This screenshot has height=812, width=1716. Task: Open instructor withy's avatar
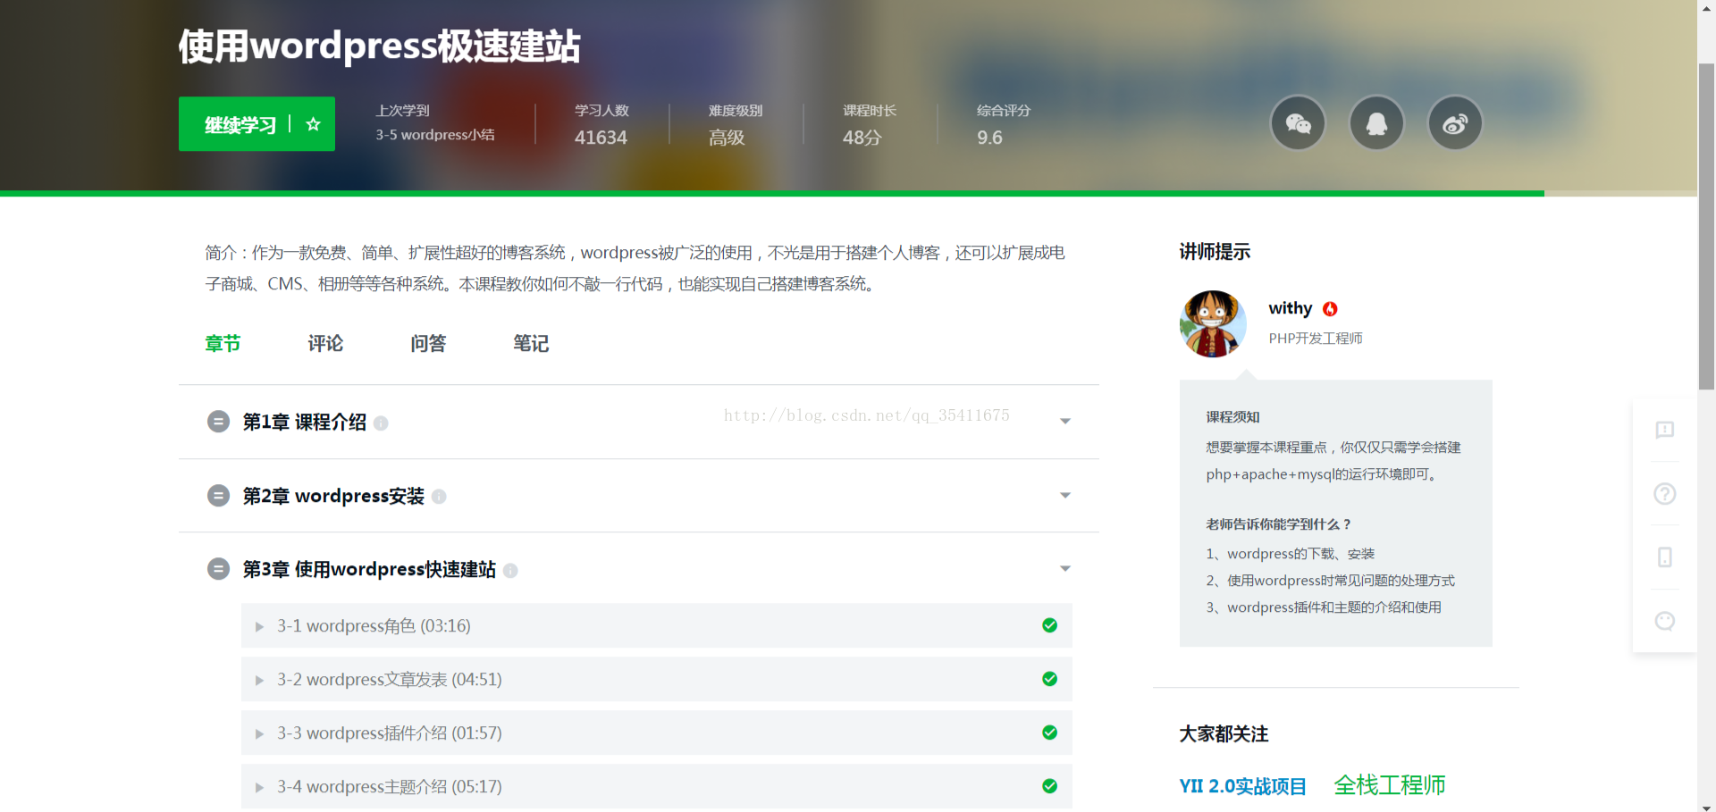pos(1213,323)
